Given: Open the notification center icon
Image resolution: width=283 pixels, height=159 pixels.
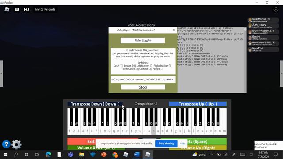Looking at the screenshot, I should [275, 155].
